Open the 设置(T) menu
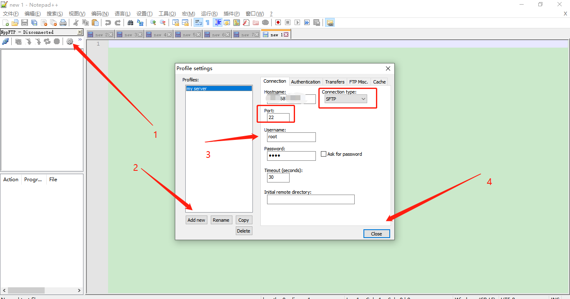This screenshot has width=570, height=299. (144, 14)
